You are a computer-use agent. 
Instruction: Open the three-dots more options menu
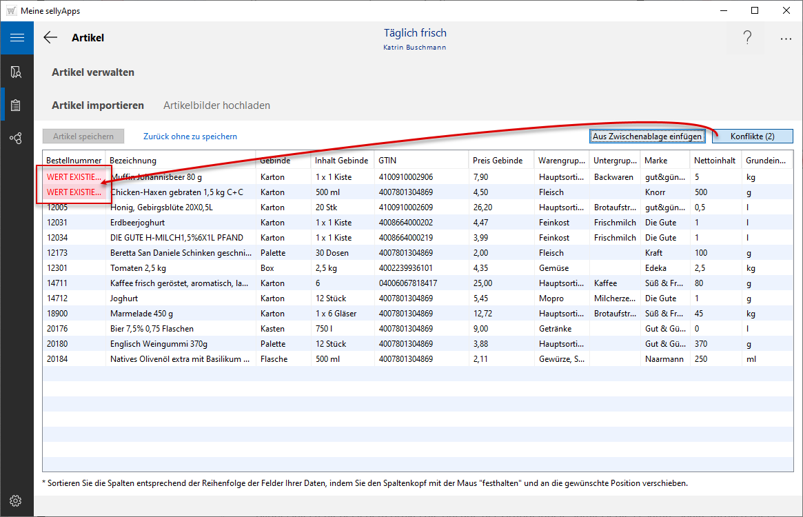coord(786,39)
